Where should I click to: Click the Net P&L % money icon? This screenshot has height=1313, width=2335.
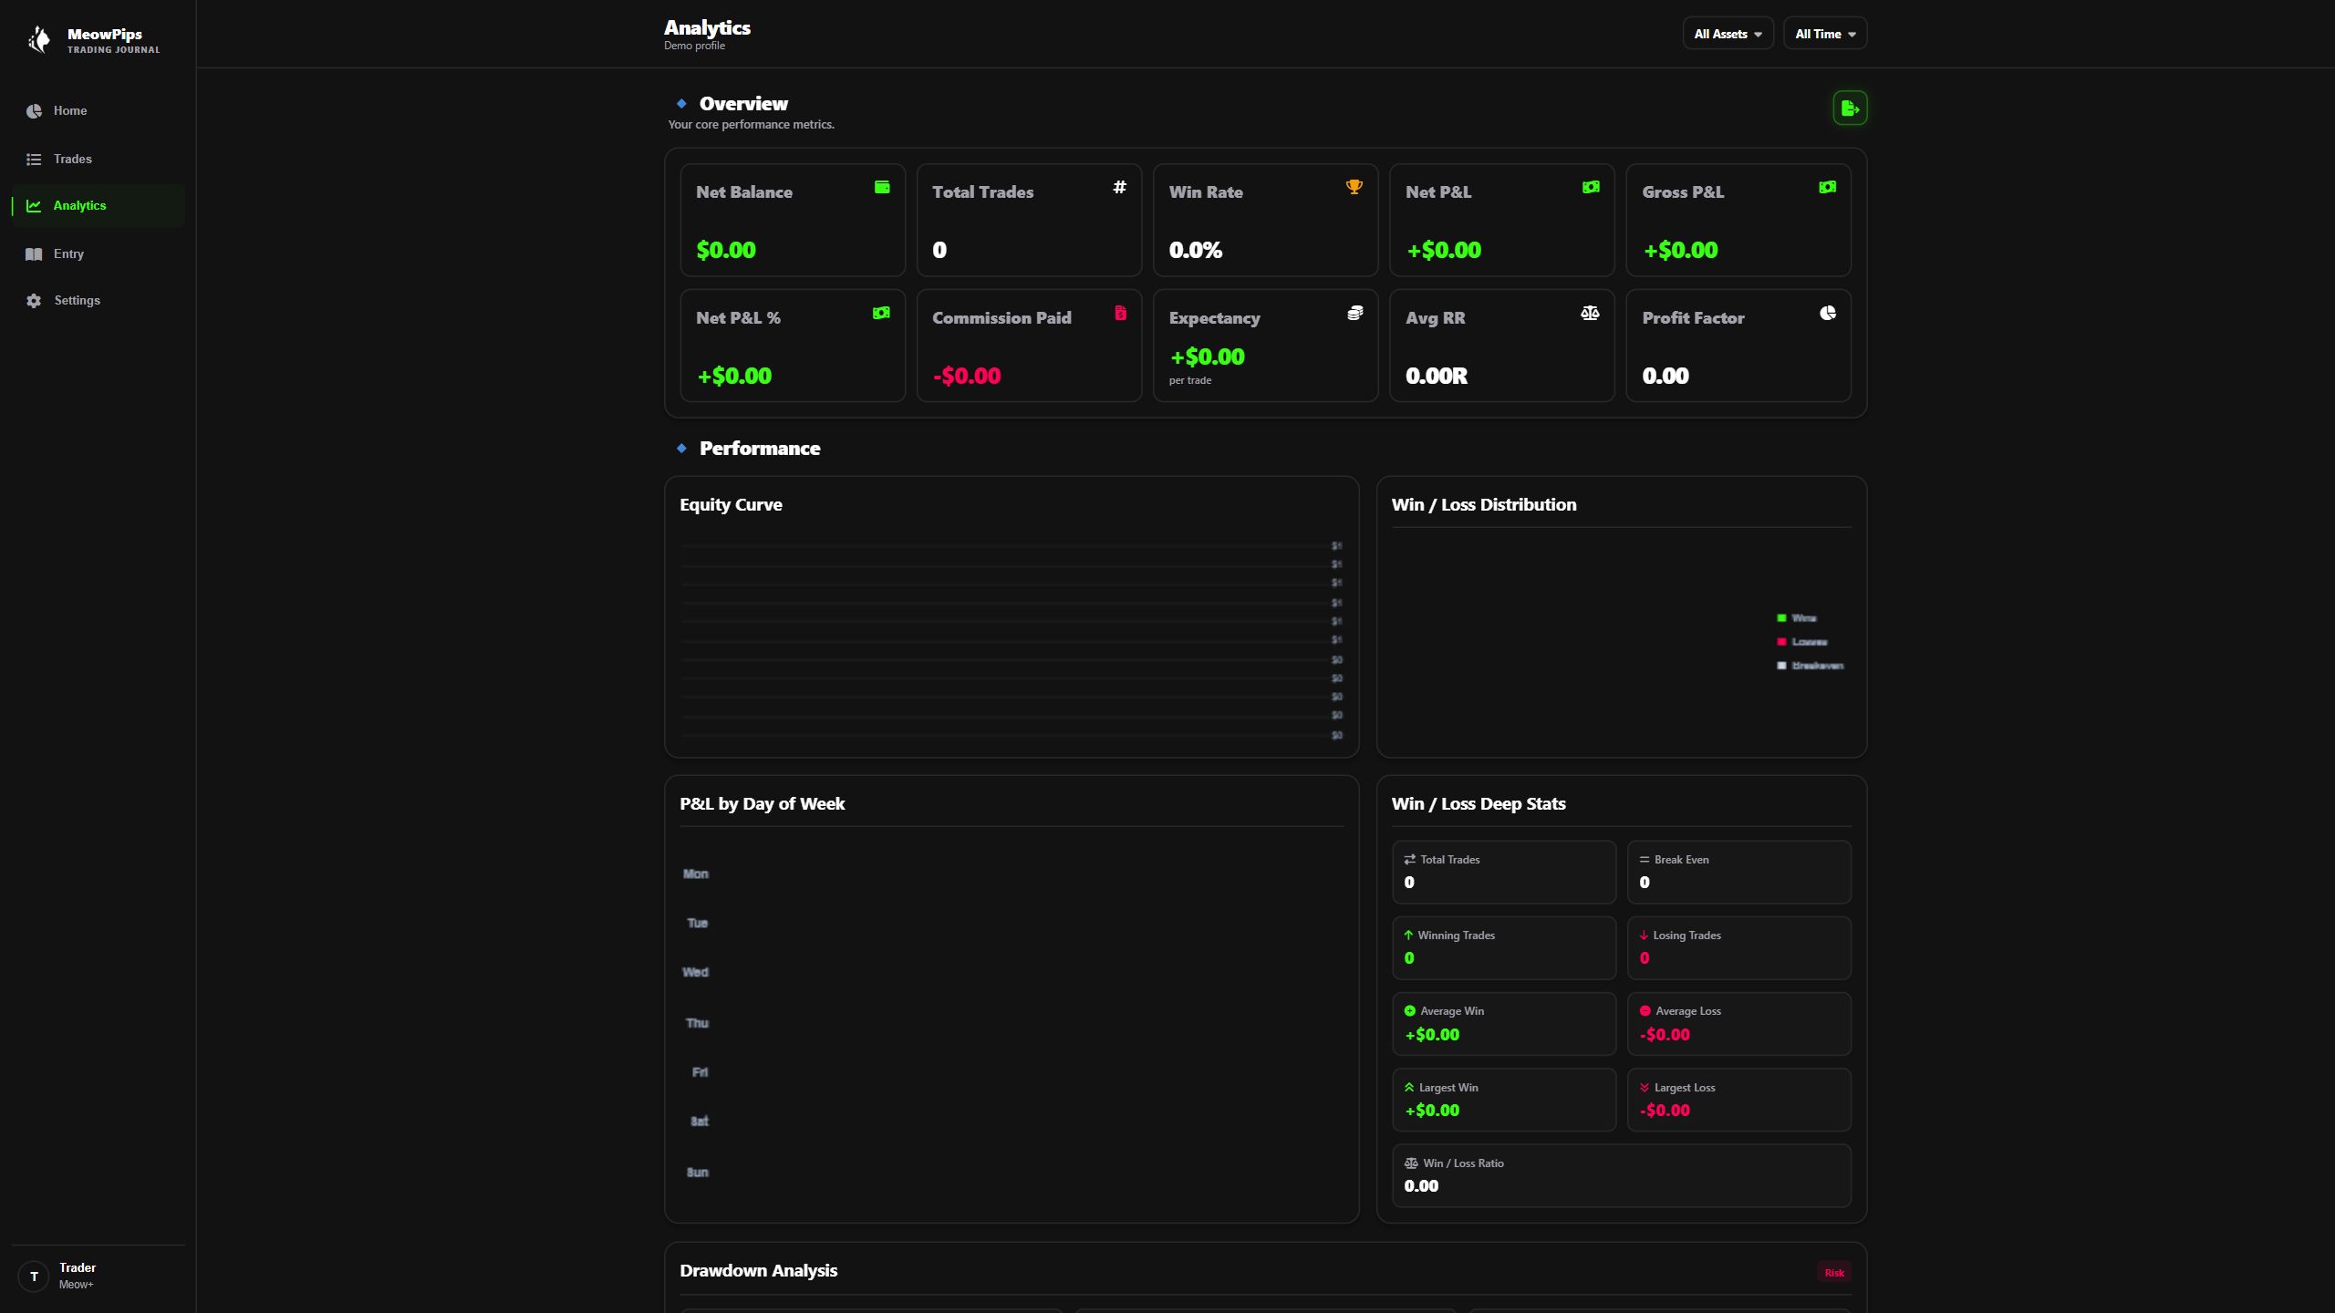[881, 313]
